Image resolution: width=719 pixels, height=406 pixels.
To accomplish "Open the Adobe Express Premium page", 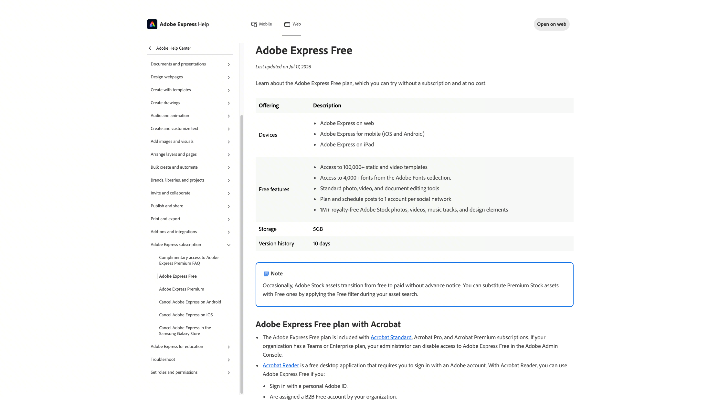I will [182, 289].
